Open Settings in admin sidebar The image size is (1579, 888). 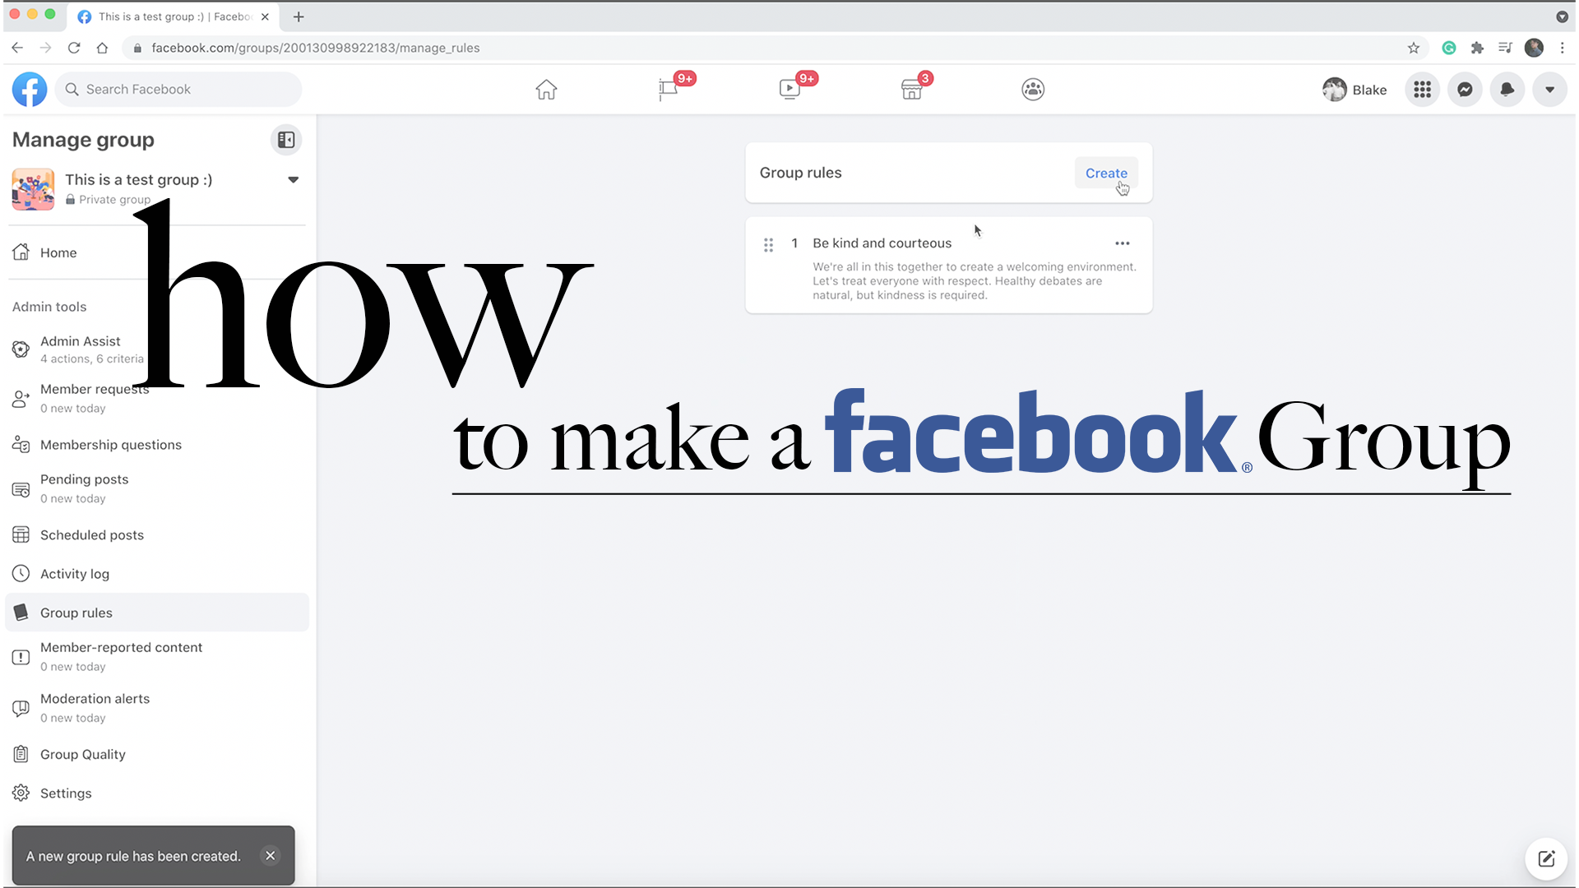[x=66, y=793]
